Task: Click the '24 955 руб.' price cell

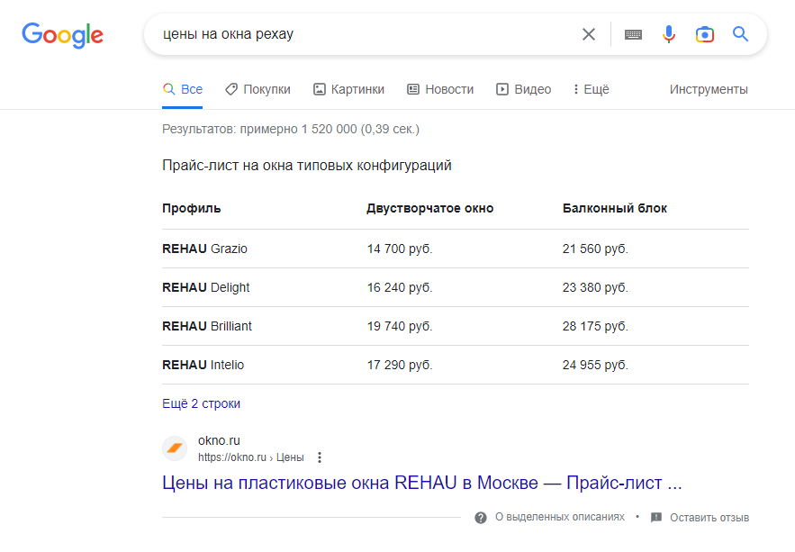Action: [x=595, y=365]
